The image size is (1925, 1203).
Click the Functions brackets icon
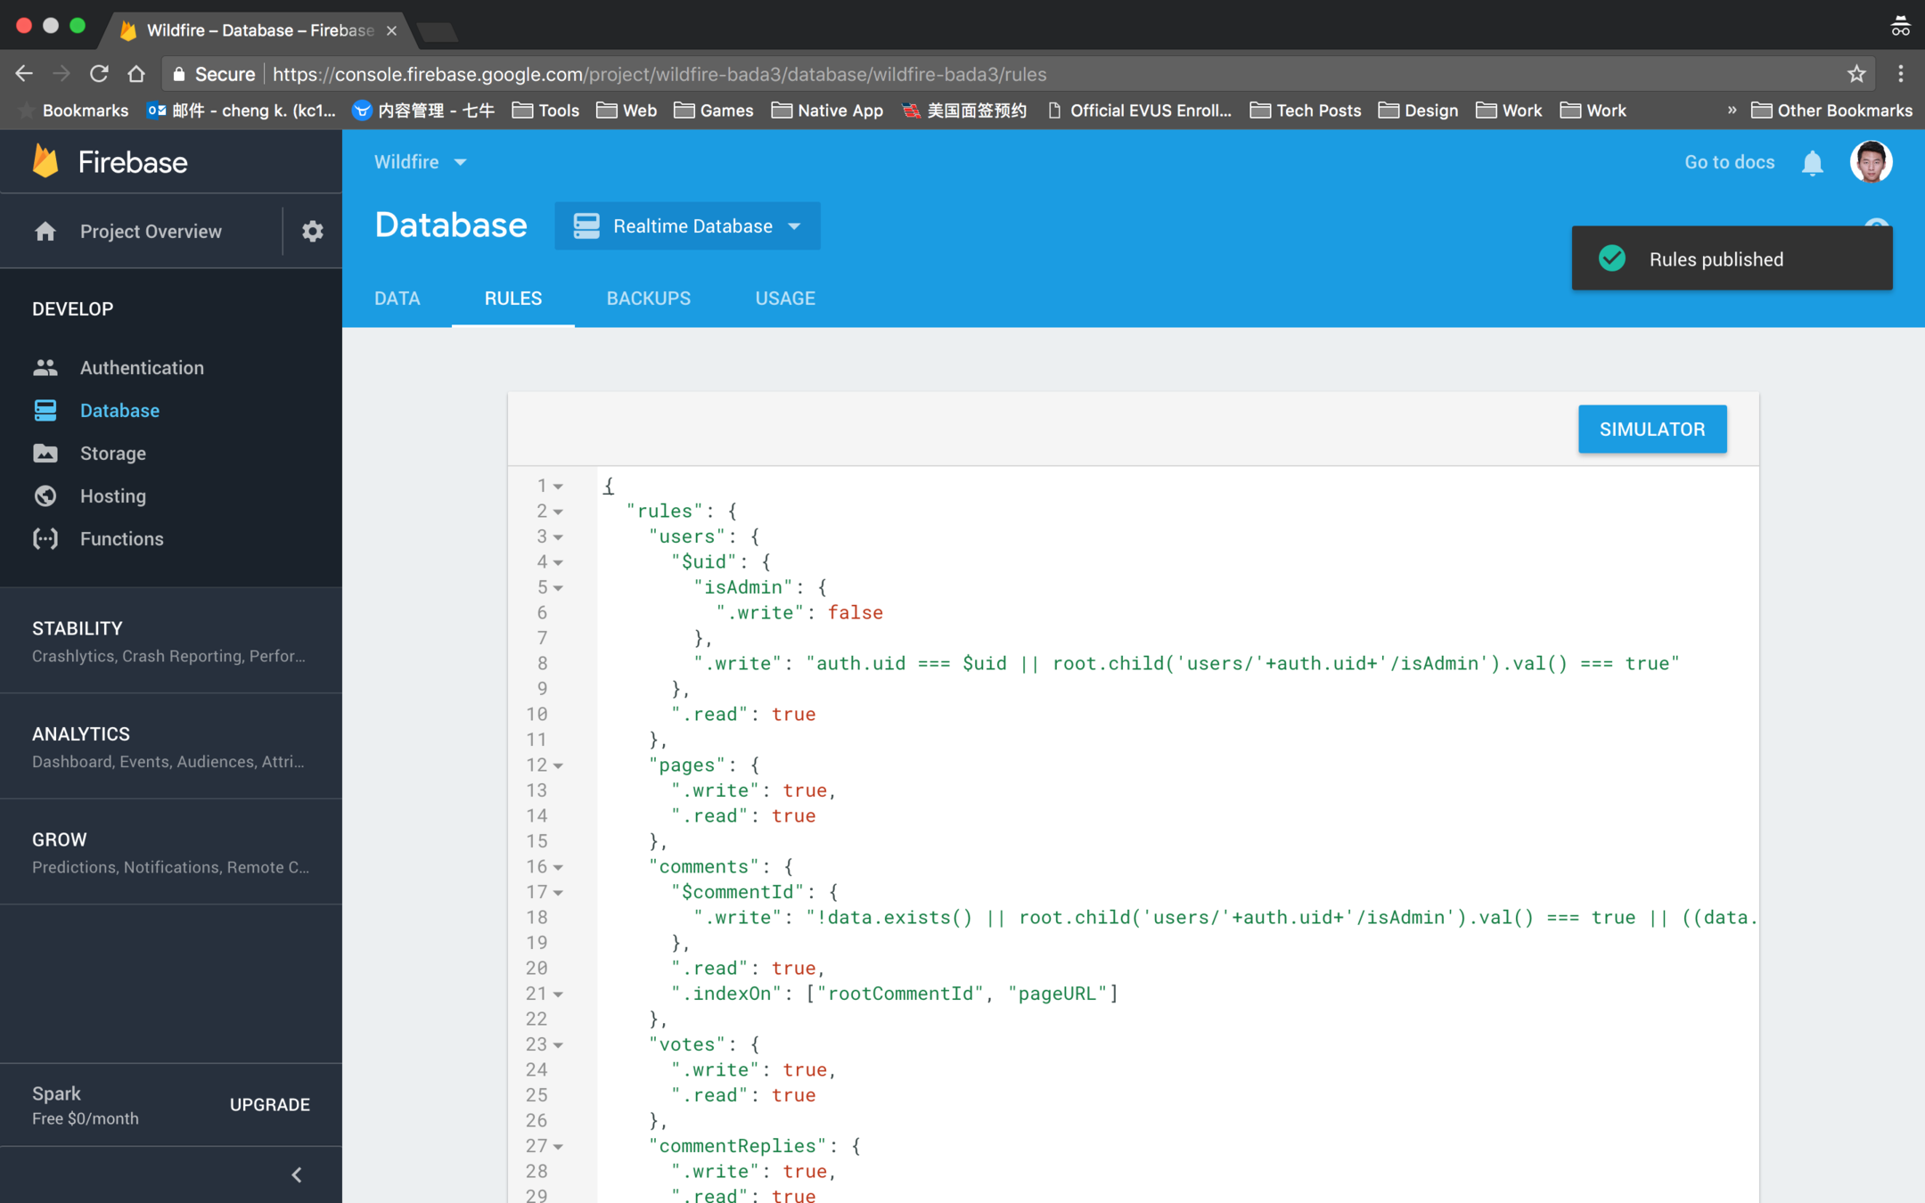coord(45,538)
